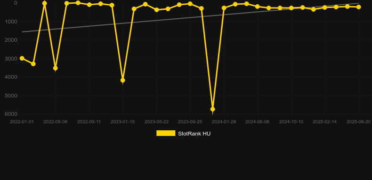Click the 6000 y-axis label
Screen dimensions: 372x180
pos(11,114)
